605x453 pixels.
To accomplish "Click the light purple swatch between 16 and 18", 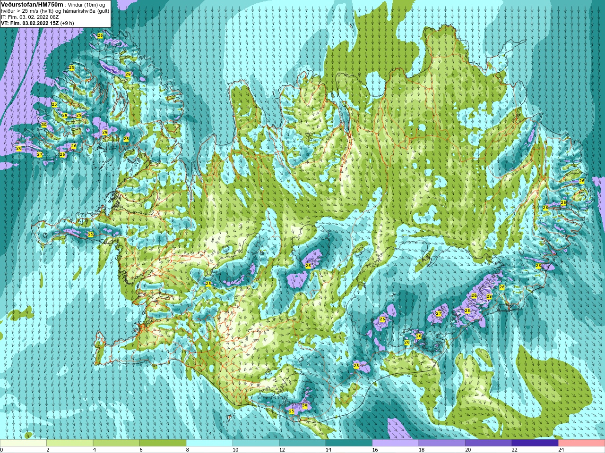I will pos(396,443).
